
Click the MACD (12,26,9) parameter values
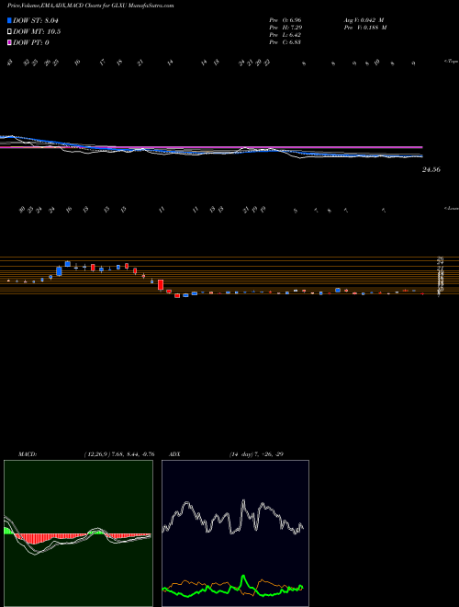pos(119,454)
